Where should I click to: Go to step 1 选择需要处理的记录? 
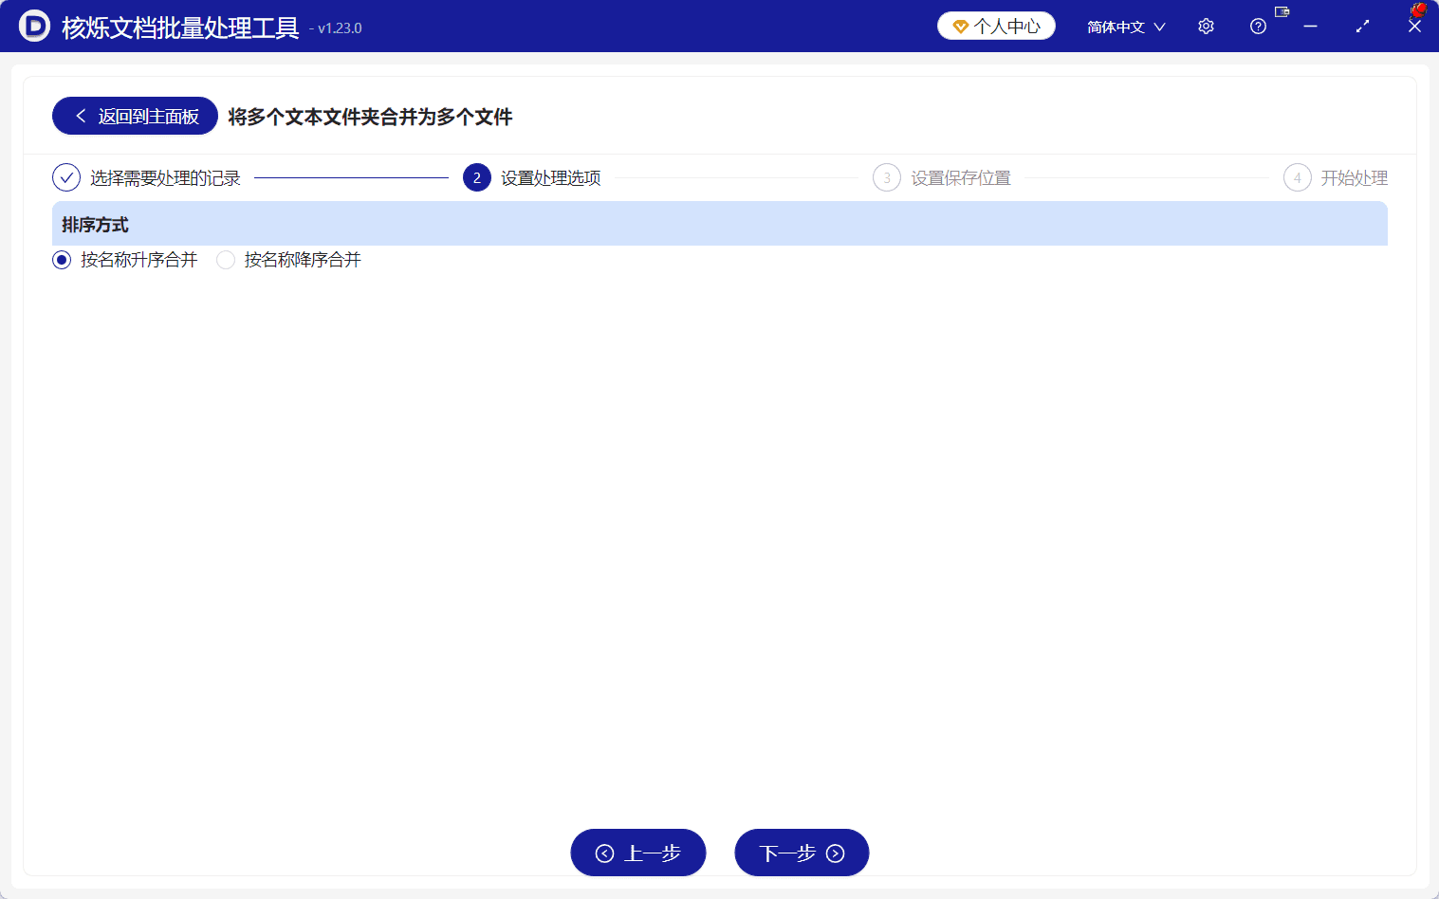click(147, 177)
